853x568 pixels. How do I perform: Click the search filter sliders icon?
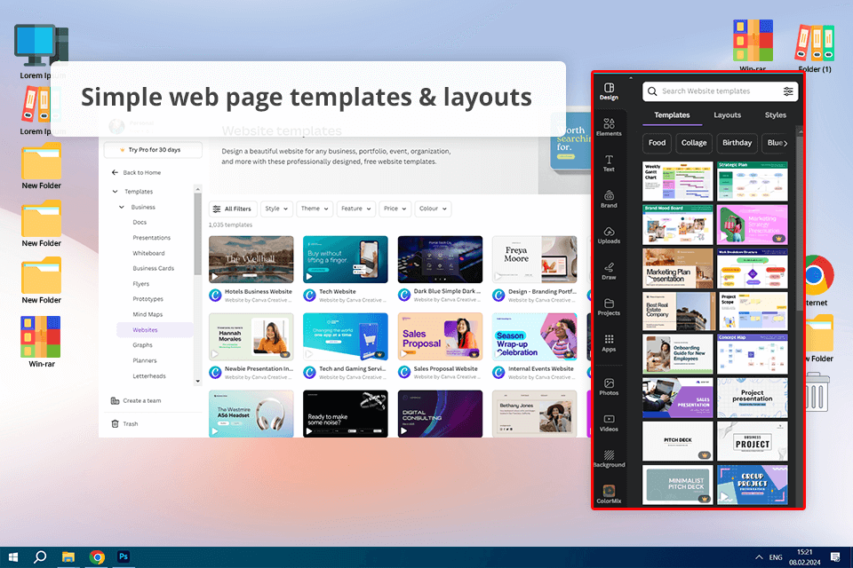788,91
